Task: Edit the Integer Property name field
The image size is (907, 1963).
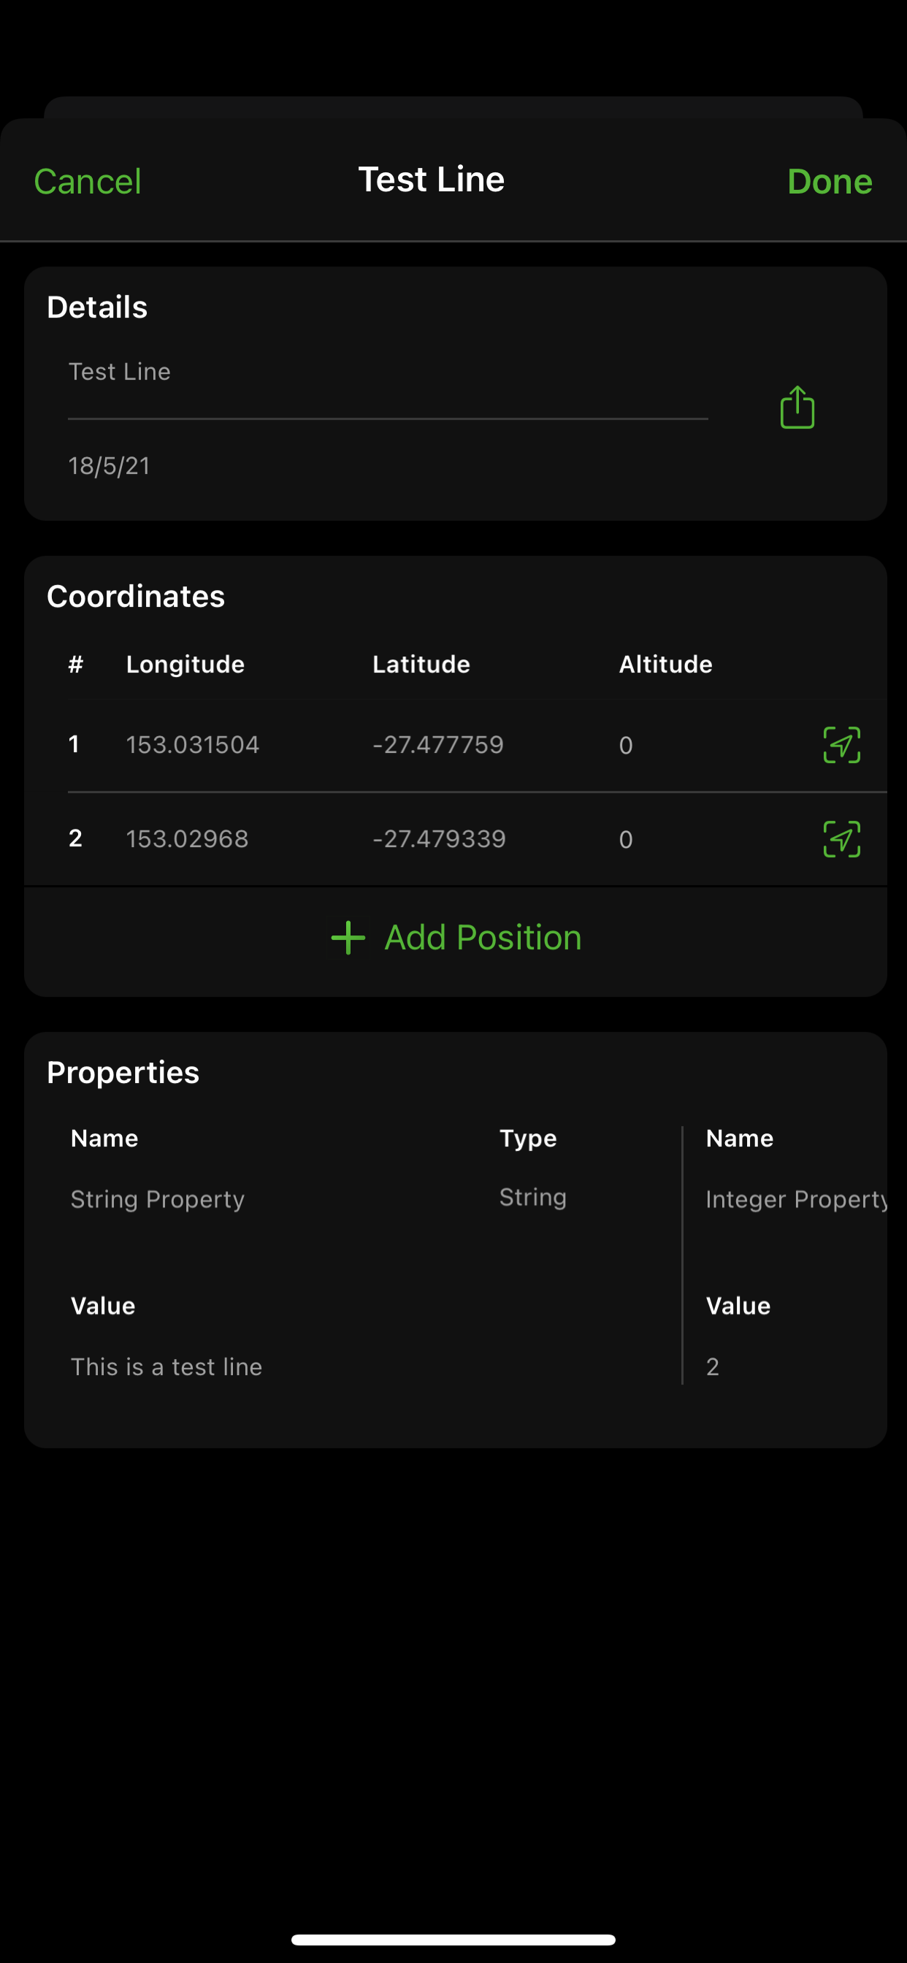Action: [x=797, y=1198]
